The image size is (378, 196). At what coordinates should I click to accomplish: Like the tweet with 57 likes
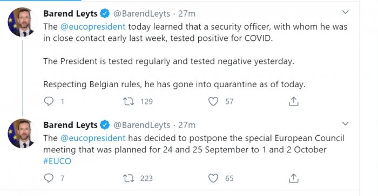click(x=213, y=101)
